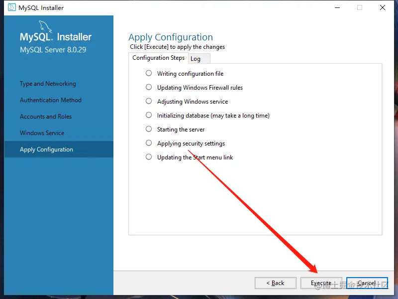This screenshot has width=398, height=299.
Task: Click 'Initializing database (may take a long time)' text
Action: [x=213, y=116]
